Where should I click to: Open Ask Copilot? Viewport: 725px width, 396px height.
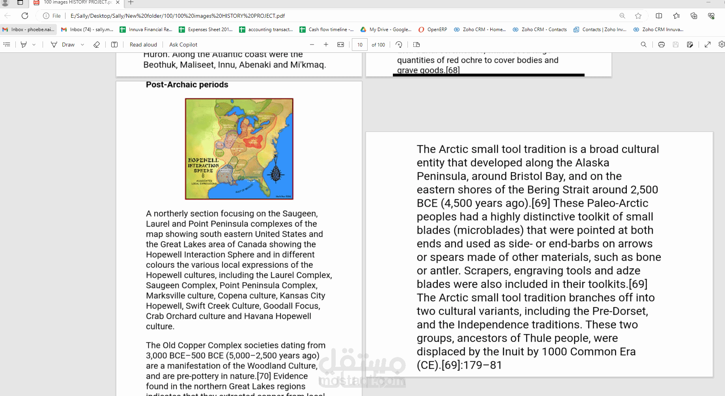pyautogui.click(x=183, y=45)
